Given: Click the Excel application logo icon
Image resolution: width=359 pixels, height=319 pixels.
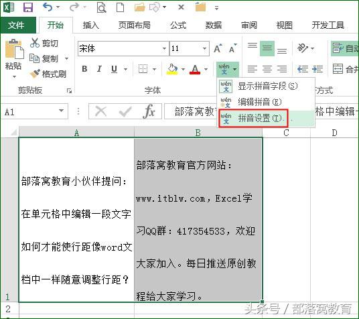Looking at the screenshot, I should click(x=9, y=7).
